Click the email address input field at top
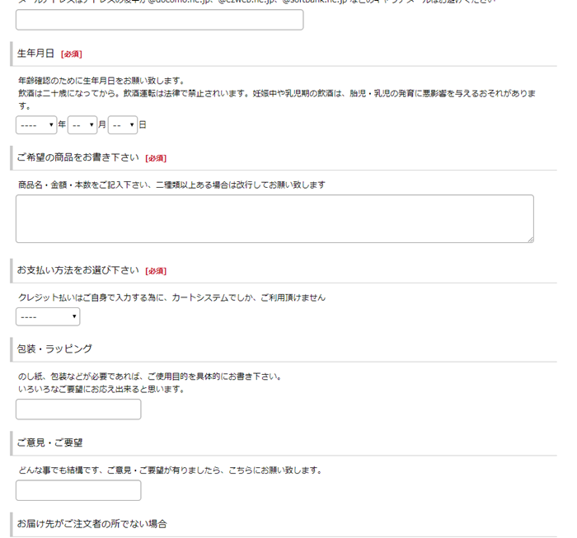Screen dimensions: 577x538 click(159, 20)
